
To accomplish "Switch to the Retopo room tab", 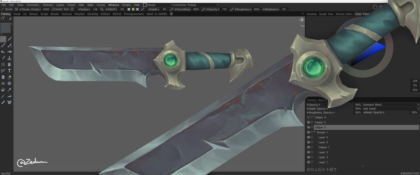I will pos(34,14).
